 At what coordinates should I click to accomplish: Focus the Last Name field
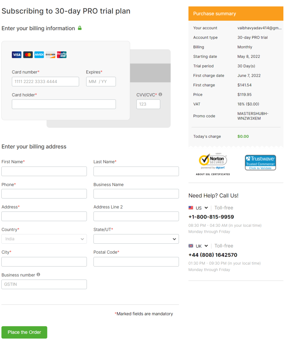pos(136,171)
